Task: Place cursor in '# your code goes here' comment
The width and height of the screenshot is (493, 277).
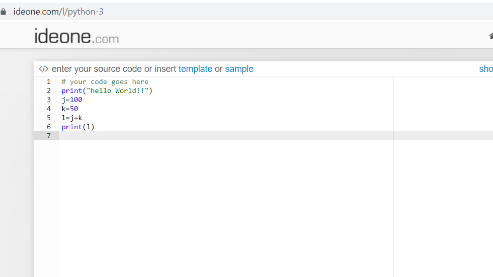Action: tap(105, 81)
